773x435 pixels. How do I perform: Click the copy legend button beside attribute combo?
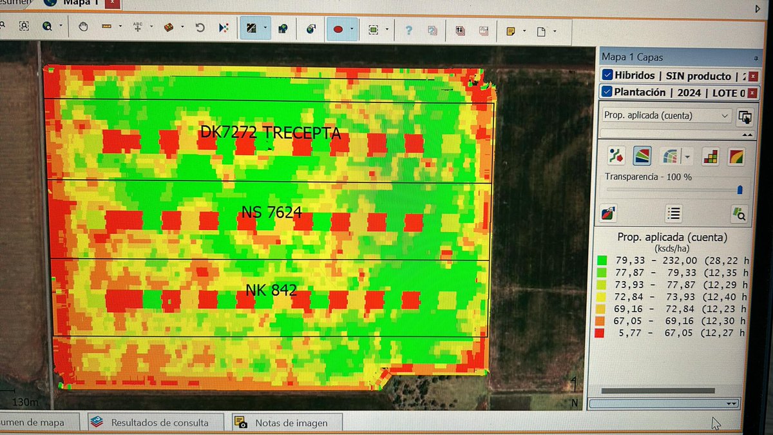tap(745, 117)
